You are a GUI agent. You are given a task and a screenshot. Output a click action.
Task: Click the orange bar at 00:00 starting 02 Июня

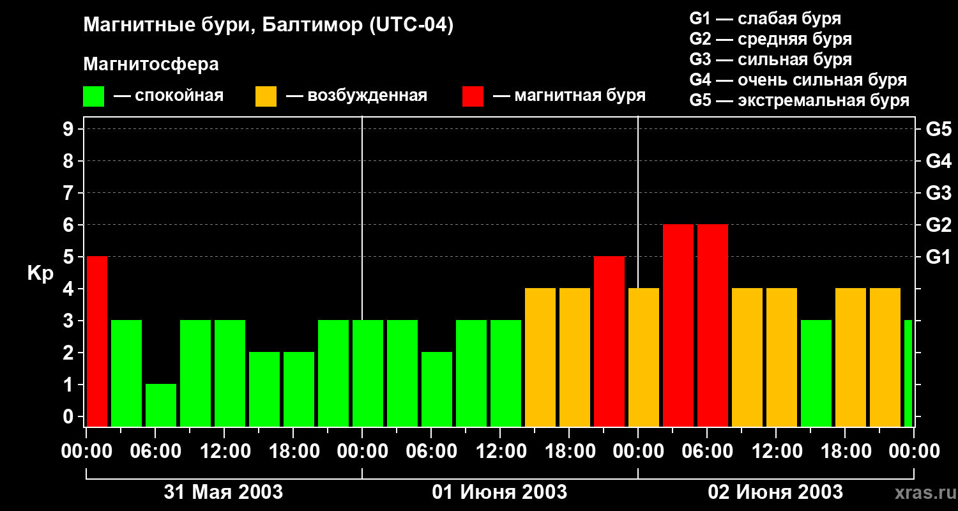point(644,357)
